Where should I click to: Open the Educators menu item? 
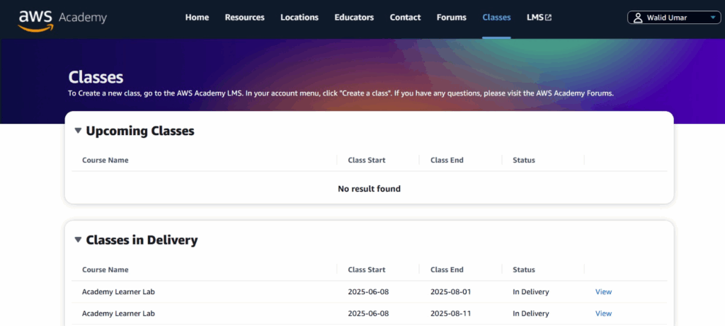[x=354, y=18]
